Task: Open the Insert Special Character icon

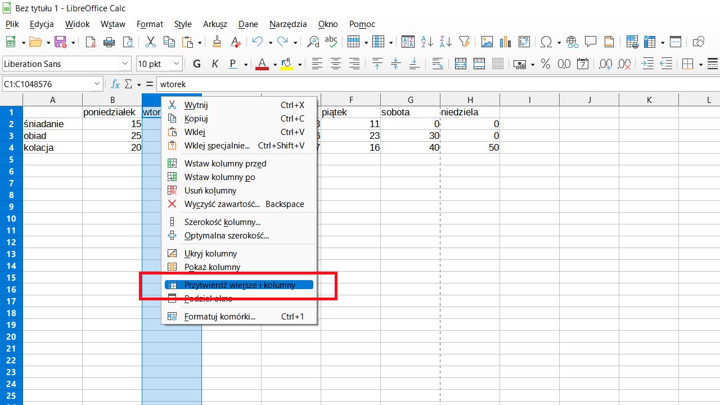Action: [546, 42]
